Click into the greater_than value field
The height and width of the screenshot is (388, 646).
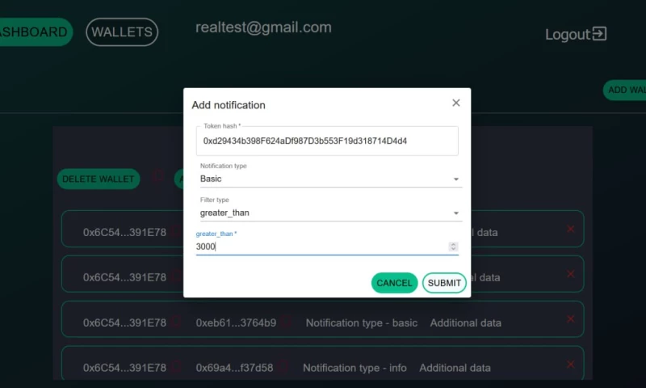click(x=319, y=247)
